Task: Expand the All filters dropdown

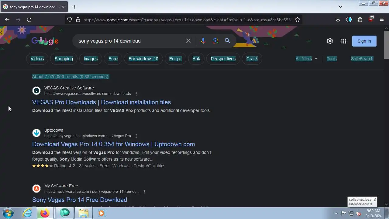Action: (306, 59)
